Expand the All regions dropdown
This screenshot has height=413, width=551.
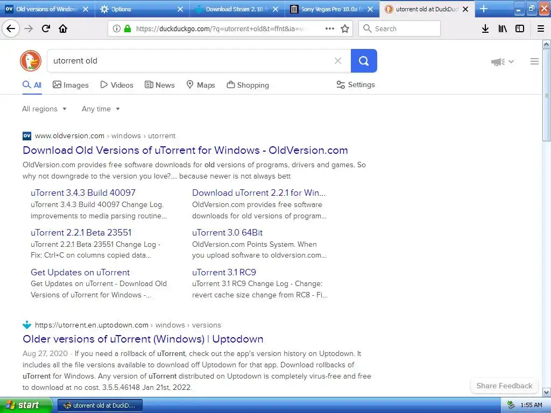pyautogui.click(x=44, y=109)
